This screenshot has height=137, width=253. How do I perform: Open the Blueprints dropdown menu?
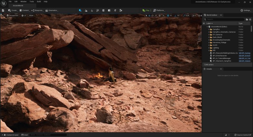tap(37, 10)
